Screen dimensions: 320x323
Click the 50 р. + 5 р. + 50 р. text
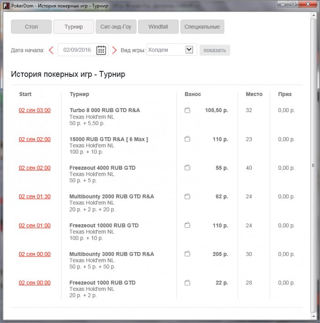(x=92, y=267)
